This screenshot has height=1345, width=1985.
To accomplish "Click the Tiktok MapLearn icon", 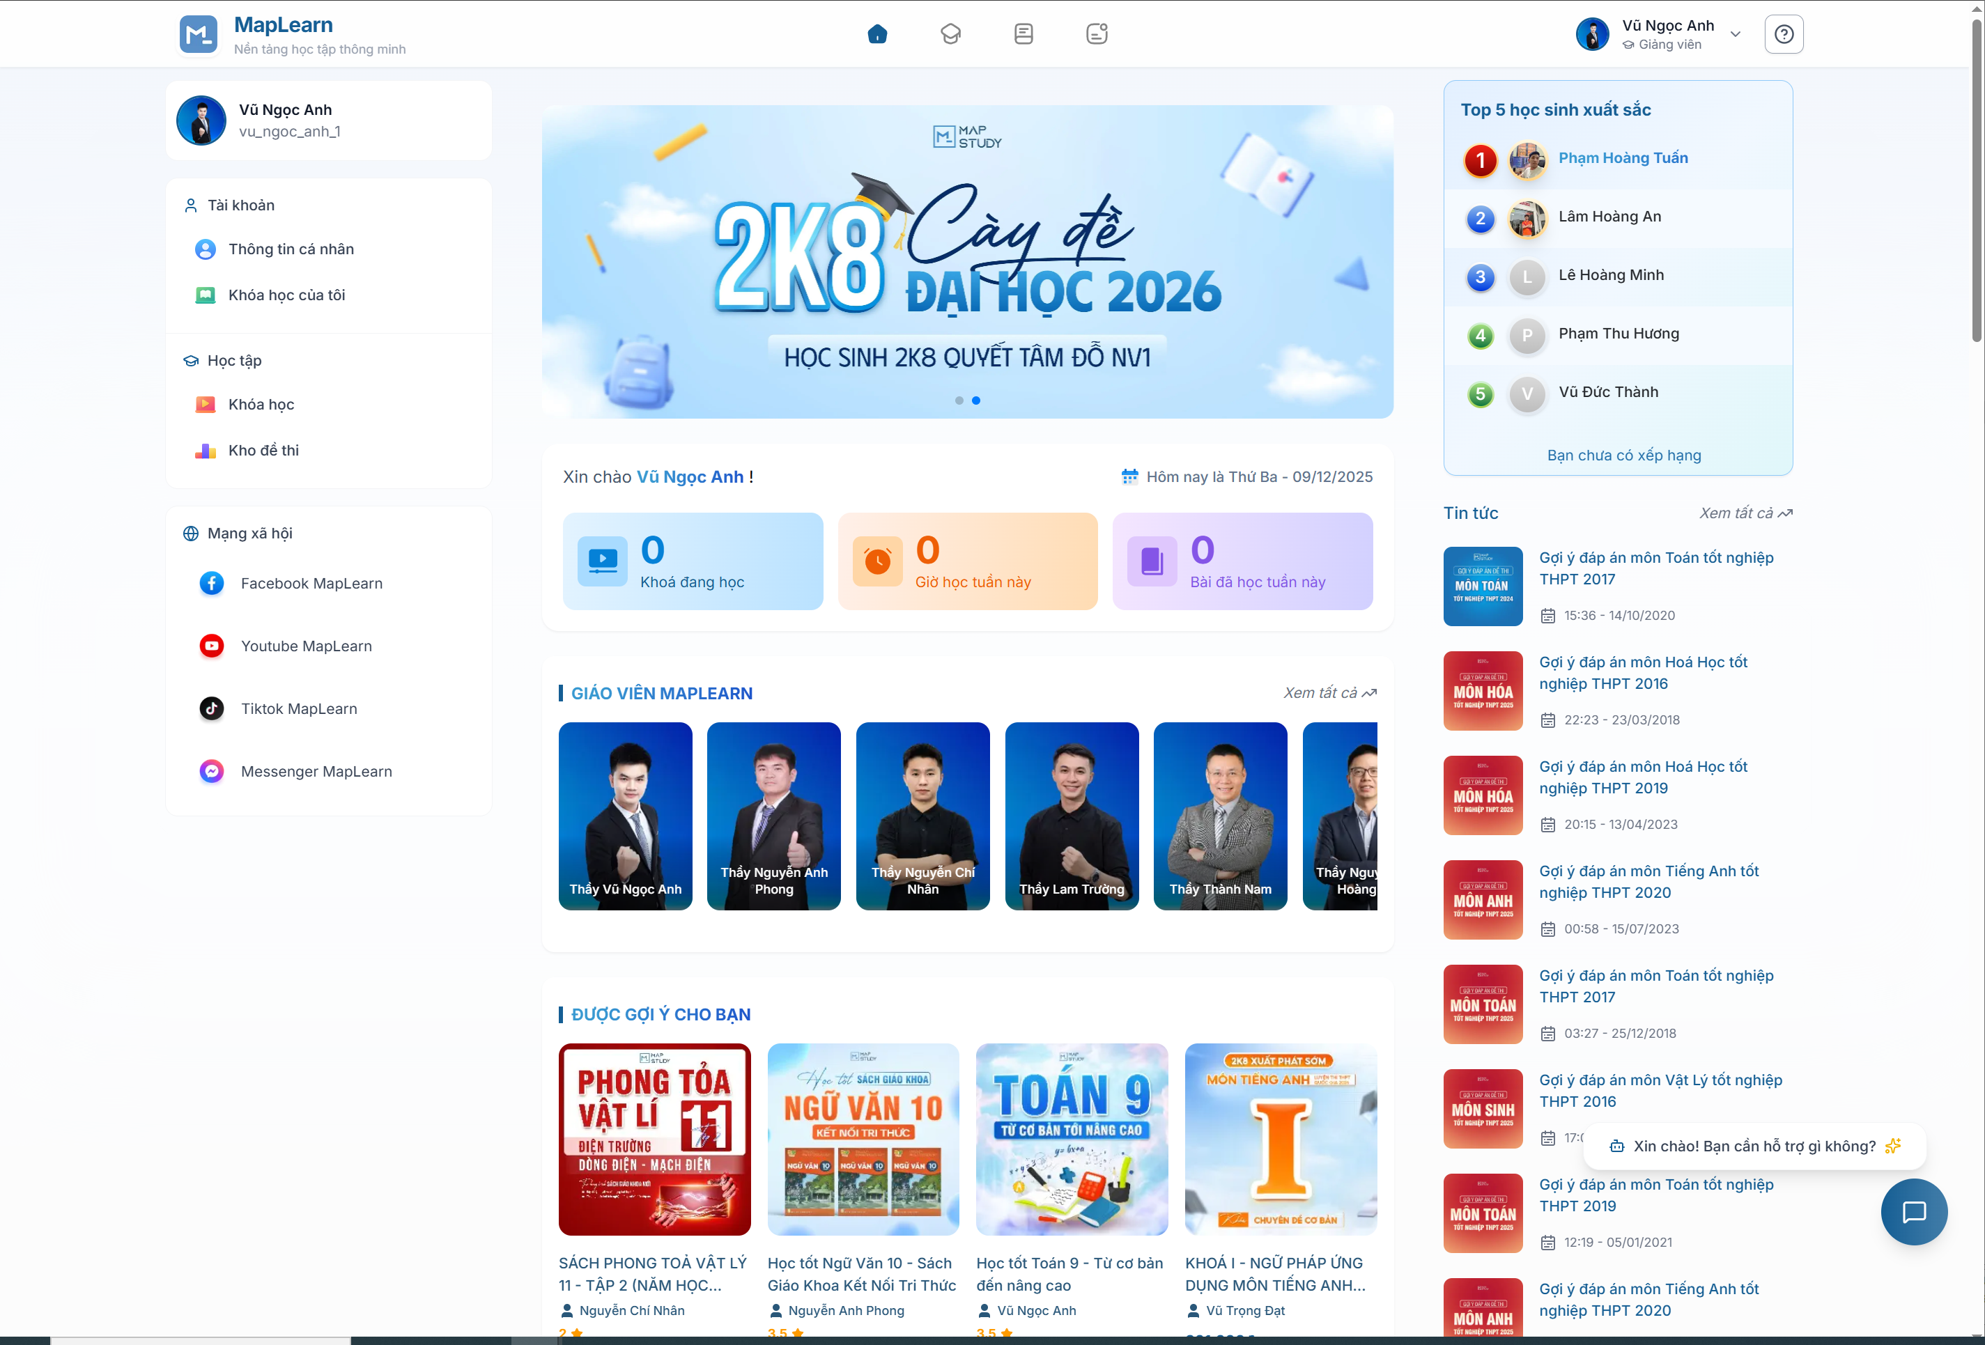I will (x=212, y=709).
